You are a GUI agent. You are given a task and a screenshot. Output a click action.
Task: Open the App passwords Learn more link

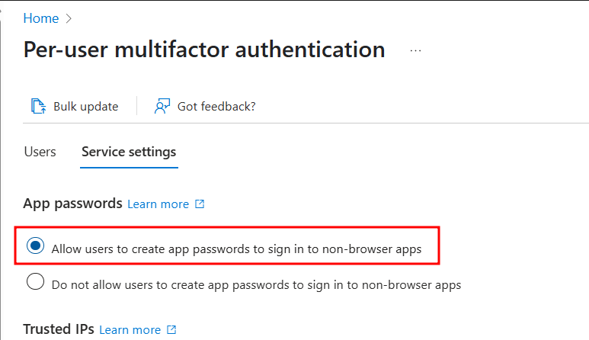coord(158,204)
